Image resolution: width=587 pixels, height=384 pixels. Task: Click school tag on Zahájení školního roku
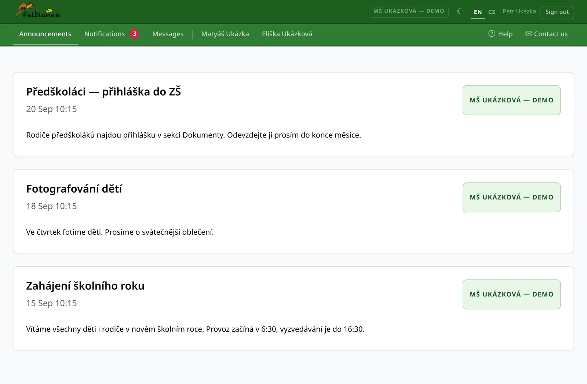[x=511, y=294]
